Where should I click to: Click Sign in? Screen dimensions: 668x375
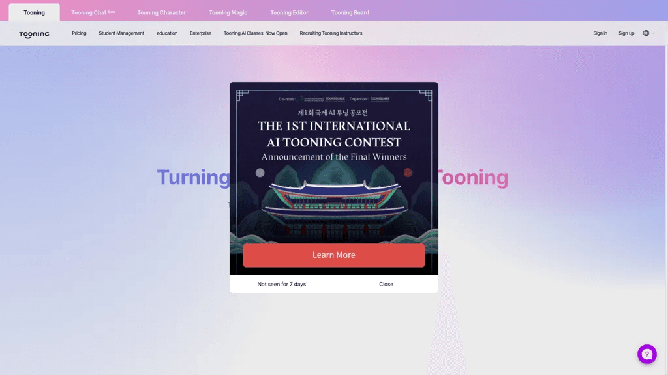click(600, 33)
